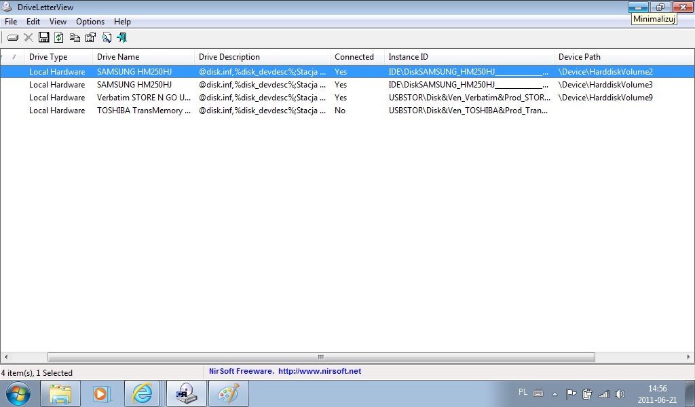Sort by Instance ID column header
Image resolution: width=695 pixels, height=407 pixels.
click(469, 57)
